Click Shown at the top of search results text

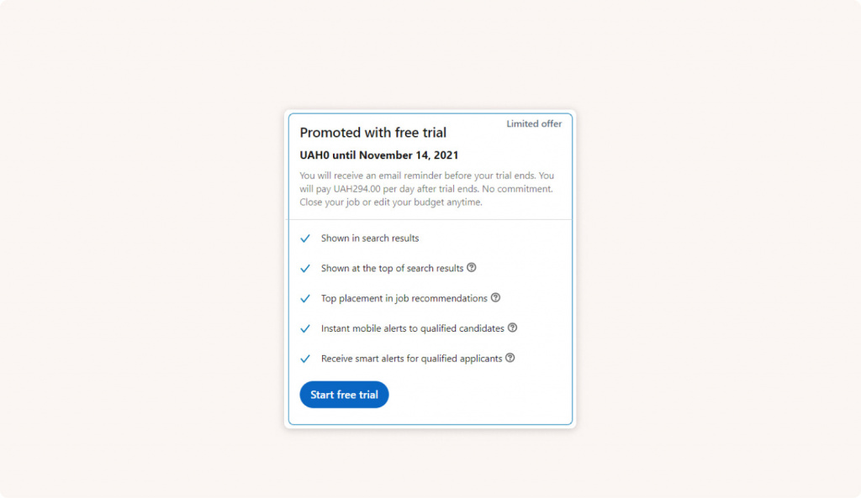[392, 269]
